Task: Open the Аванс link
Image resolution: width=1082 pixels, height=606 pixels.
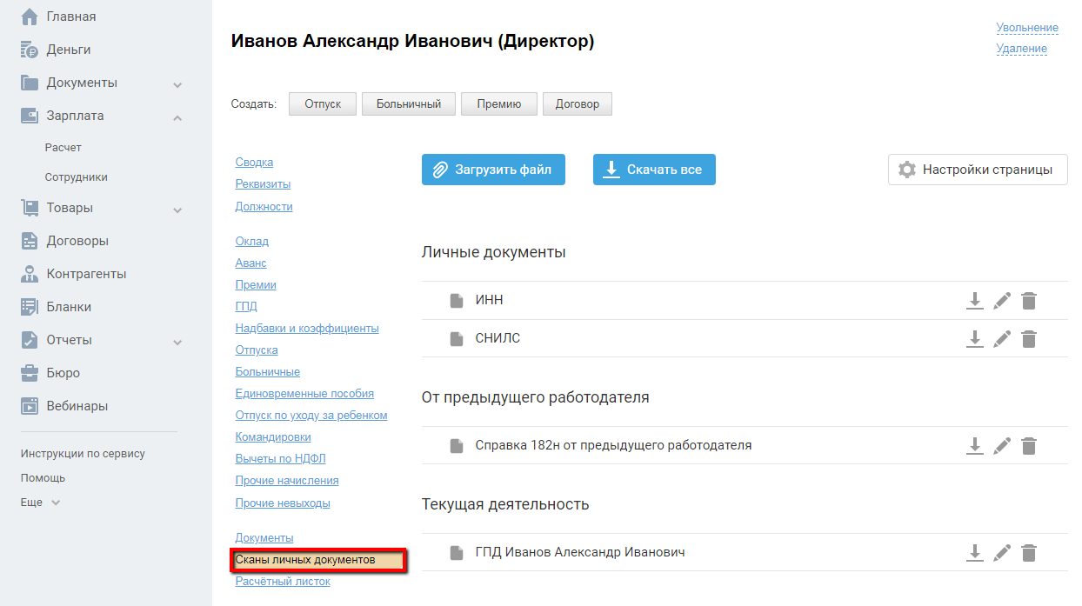Action: (251, 263)
